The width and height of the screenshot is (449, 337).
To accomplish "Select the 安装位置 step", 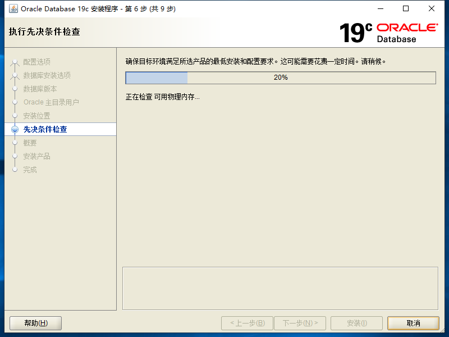I will click(x=36, y=116).
